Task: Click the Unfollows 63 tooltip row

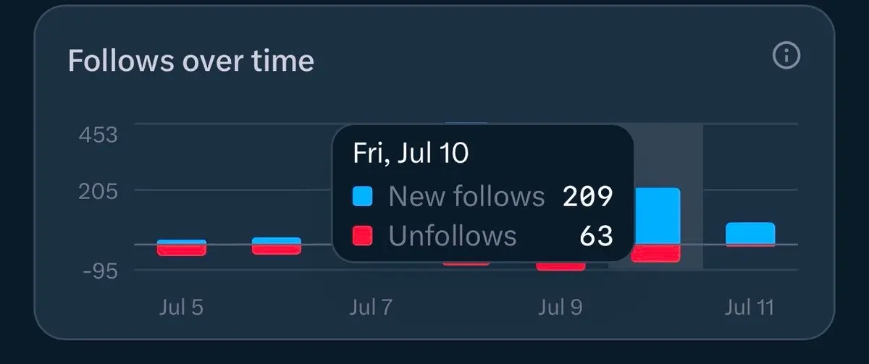Action: coord(483,236)
